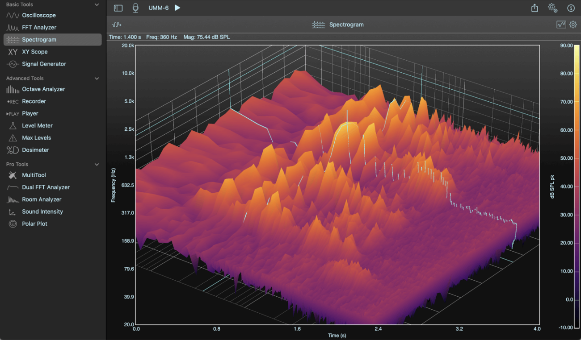Viewport: 581px width, 340px height.
Task: Select the Dosimeter tool
Action: [x=35, y=150]
